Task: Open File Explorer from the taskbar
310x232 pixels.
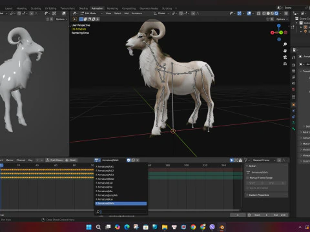Action: [x=165, y=227]
